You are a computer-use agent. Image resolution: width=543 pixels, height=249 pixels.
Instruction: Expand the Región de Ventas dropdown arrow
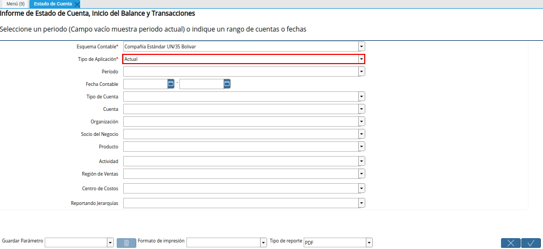pyautogui.click(x=361, y=174)
